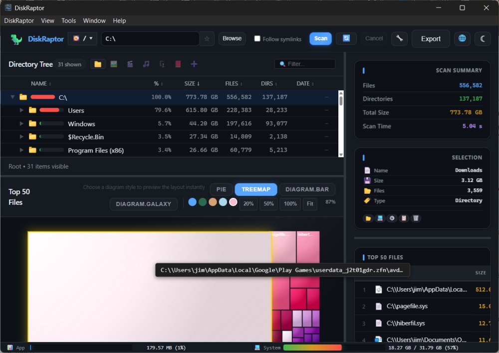Sort tree by NAME column

point(41,83)
